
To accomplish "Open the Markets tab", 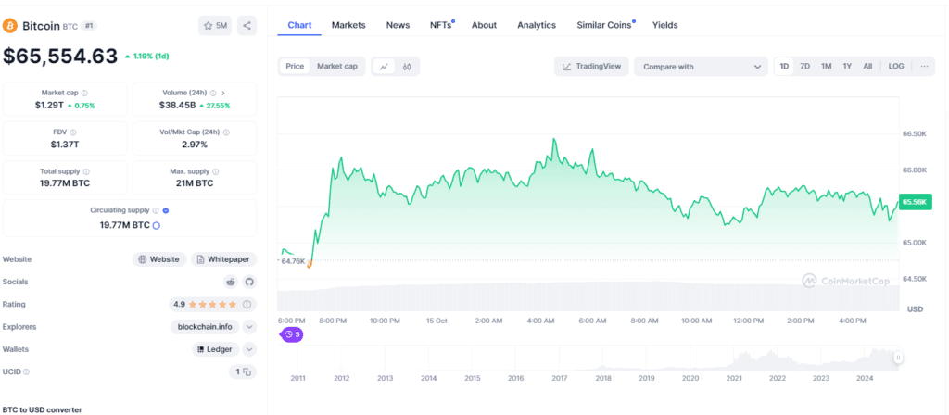I will tap(348, 25).
